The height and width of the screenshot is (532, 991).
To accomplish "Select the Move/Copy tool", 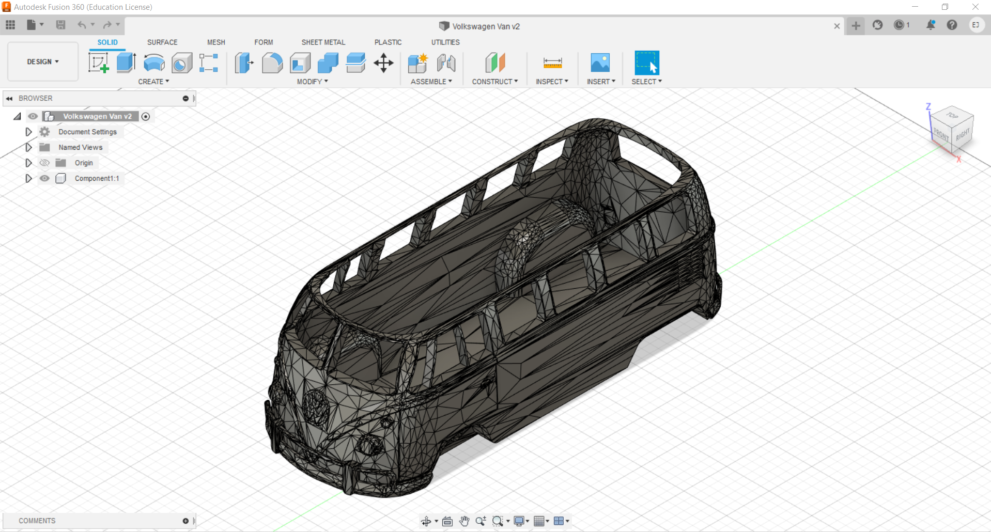I will (x=383, y=63).
